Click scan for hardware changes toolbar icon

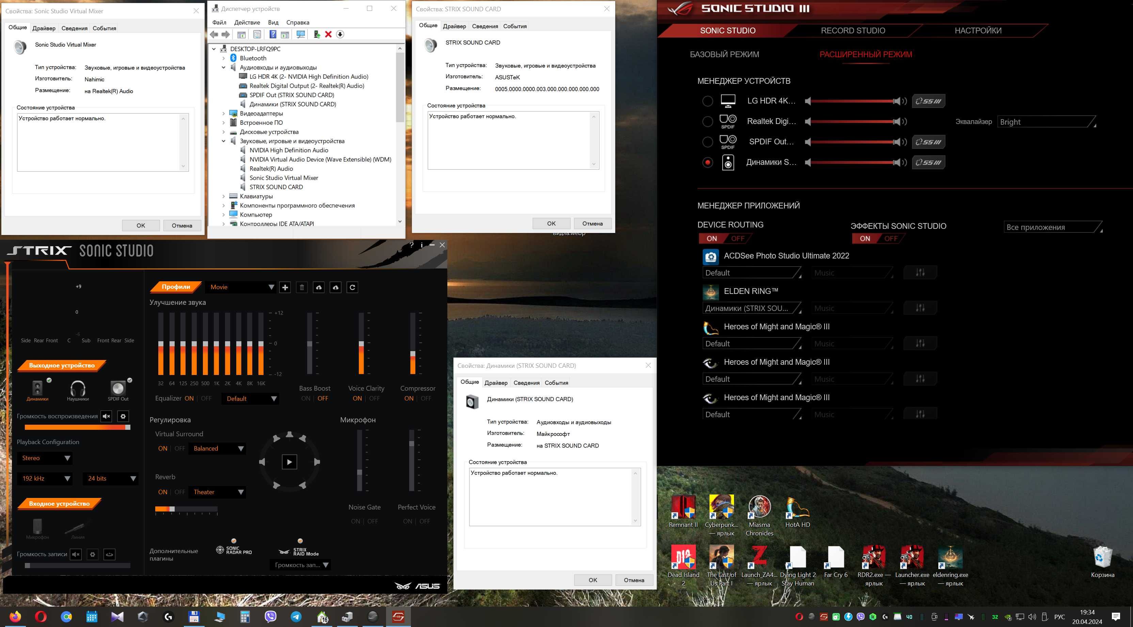coord(301,34)
